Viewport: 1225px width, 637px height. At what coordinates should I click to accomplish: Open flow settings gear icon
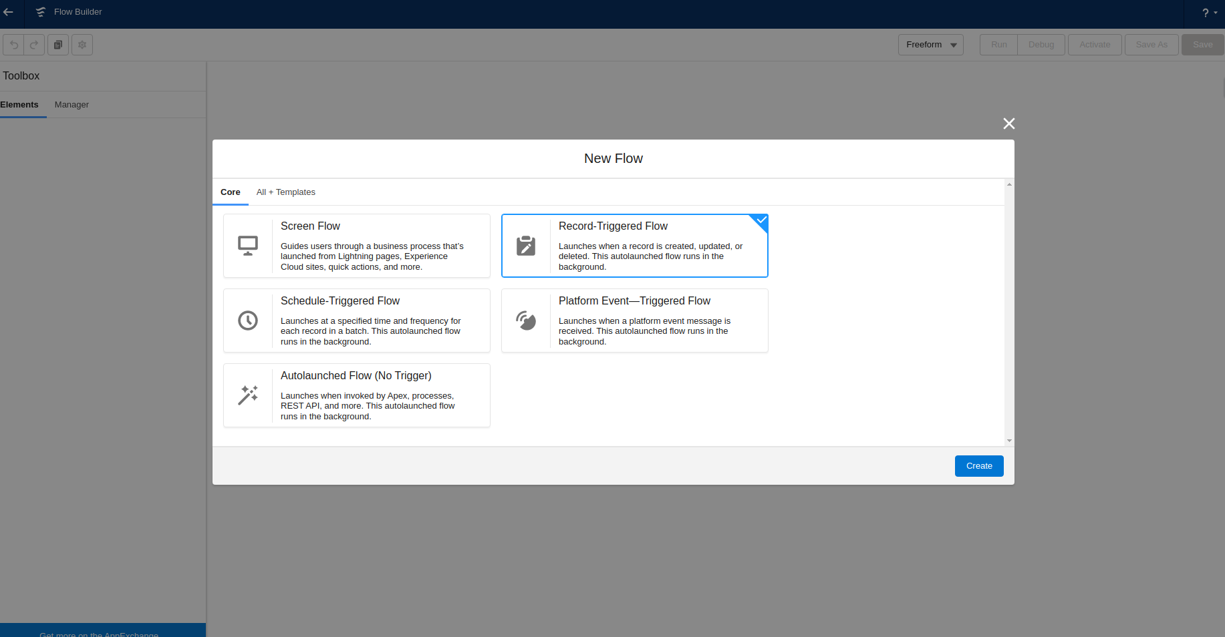point(82,45)
